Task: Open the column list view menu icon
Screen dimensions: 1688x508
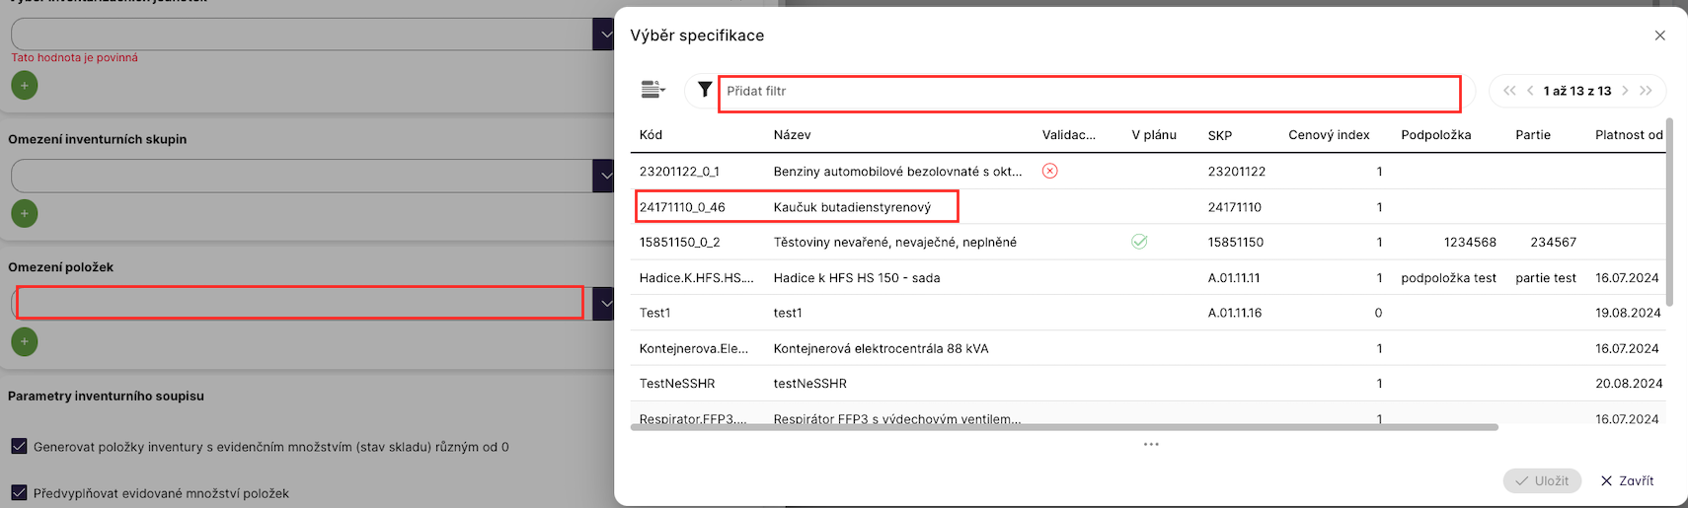Action: pyautogui.click(x=652, y=91)
